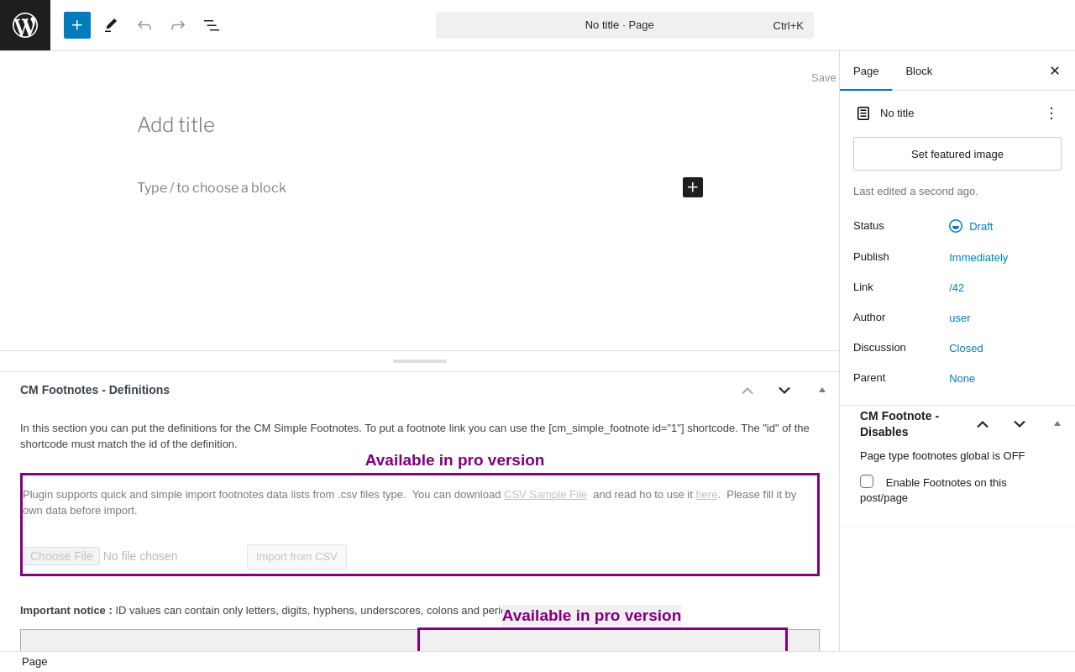The height and width of the screenshot is (672, 1075).
Task: Click Page type footnotes global is OFF text
Action: click(x=942, y=456)
